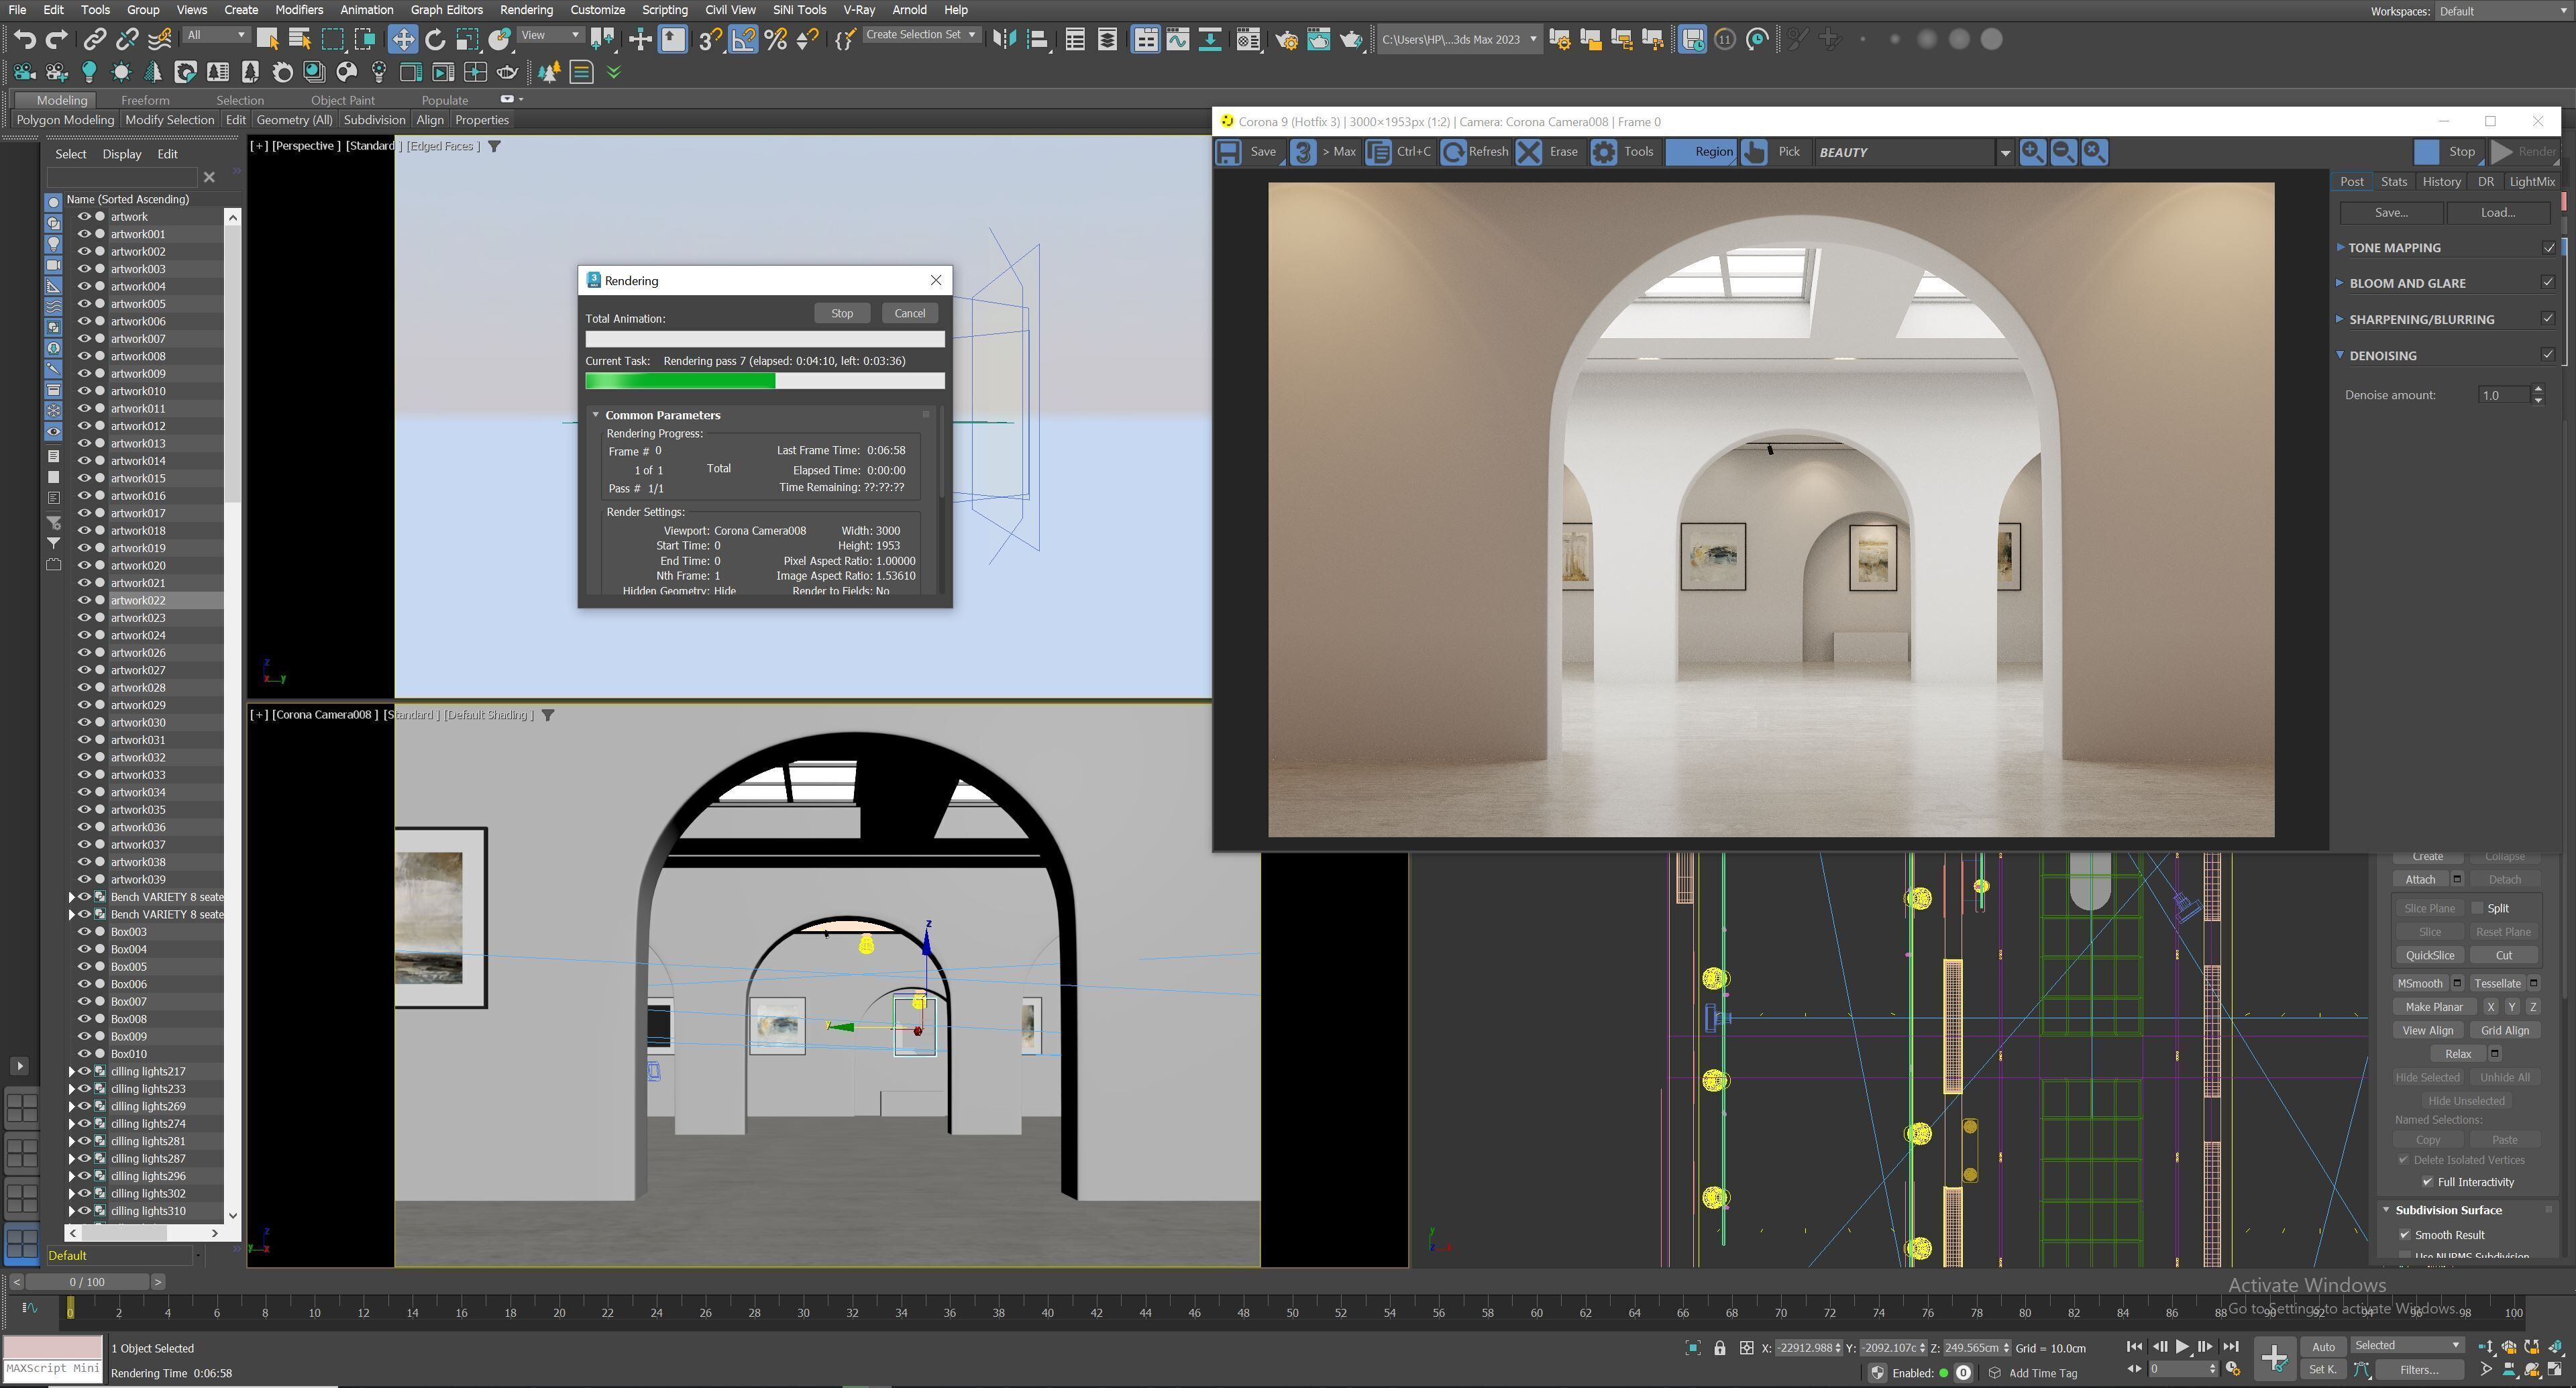Image resolution: width=2576 pixels, height=1388 pixels.
Task: Expand the Tone Mapping rollout arrow
Action: pyautogui.click(x=2340, y=247)
